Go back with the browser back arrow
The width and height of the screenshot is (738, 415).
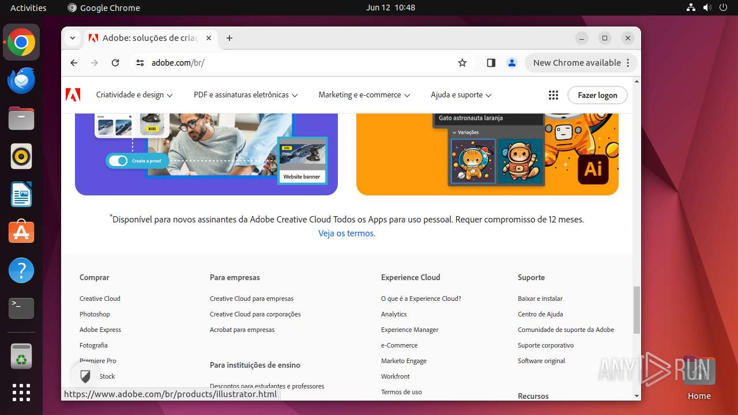tap(74, 63)
